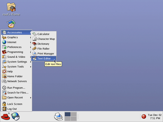Open the compass map desktop icon
This screenshot has width=163, height=122.
pyautogui.click(x=11, y=24)
